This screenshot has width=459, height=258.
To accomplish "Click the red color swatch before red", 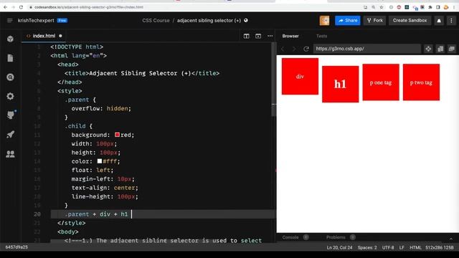I will click(117, 135).
